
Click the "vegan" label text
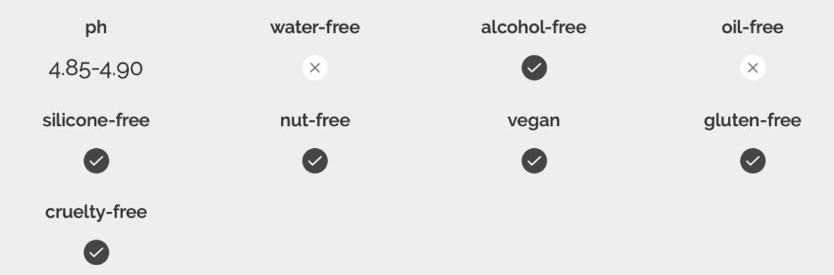click(x=534, y=120)
